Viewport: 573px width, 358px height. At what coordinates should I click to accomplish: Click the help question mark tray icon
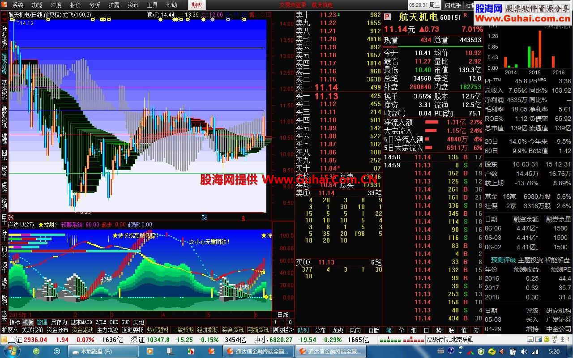[x=451, y=350]
